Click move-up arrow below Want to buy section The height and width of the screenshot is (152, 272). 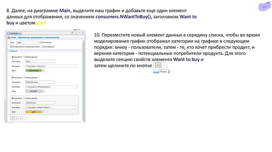(x=21, y=118)
